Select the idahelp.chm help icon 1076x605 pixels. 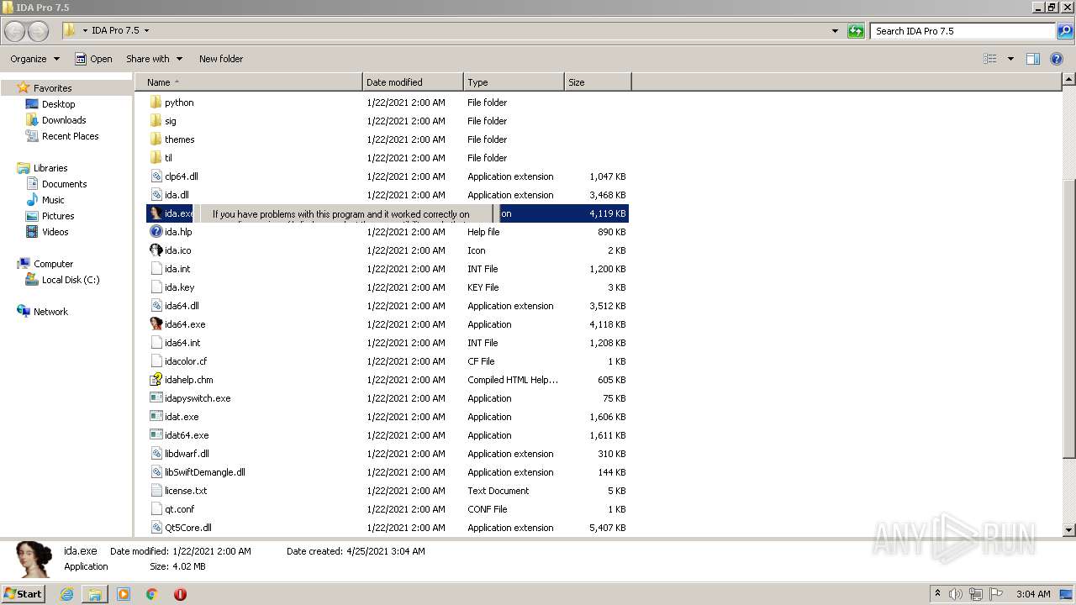[x=156, y=380]
